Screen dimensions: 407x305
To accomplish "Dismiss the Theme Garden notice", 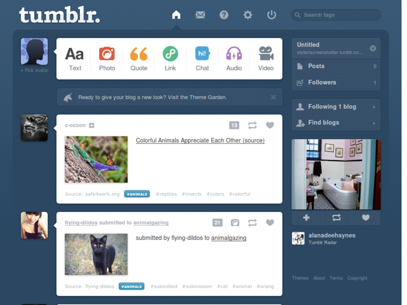I will 273,97.
